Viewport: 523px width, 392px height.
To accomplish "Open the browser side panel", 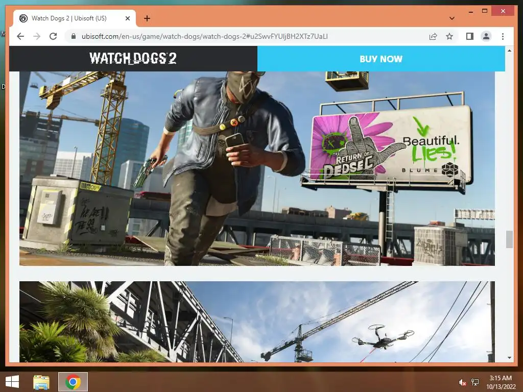I will tap(470, 36).
